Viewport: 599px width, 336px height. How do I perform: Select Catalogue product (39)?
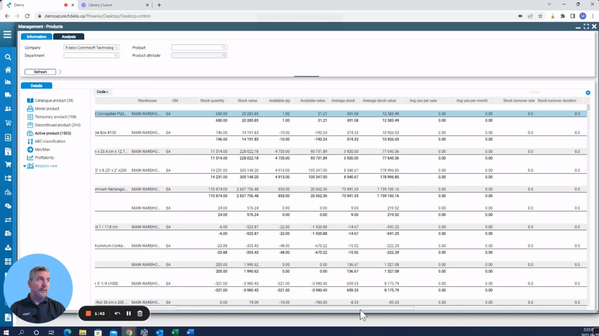[54, 100]
